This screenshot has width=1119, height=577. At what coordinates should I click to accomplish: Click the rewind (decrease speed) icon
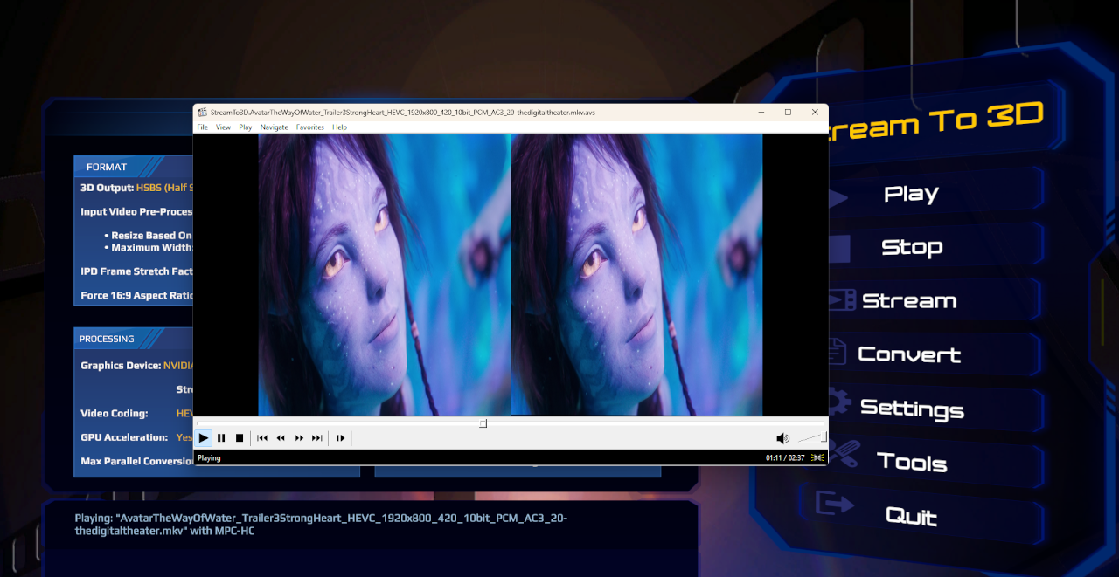point(281,438)
